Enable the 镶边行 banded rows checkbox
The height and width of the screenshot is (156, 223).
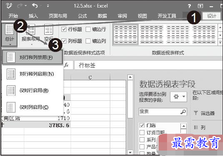tap(88, 30)
